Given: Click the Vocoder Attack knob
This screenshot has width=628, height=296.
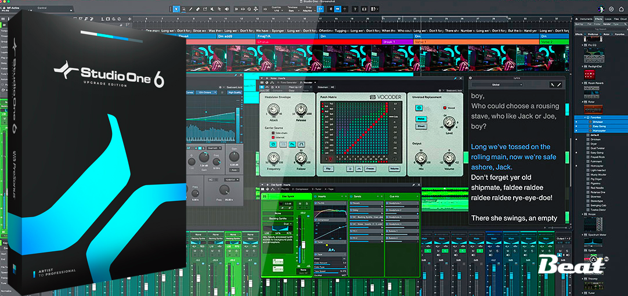Looking at the screenshot, I should click(x=275, y=109).
